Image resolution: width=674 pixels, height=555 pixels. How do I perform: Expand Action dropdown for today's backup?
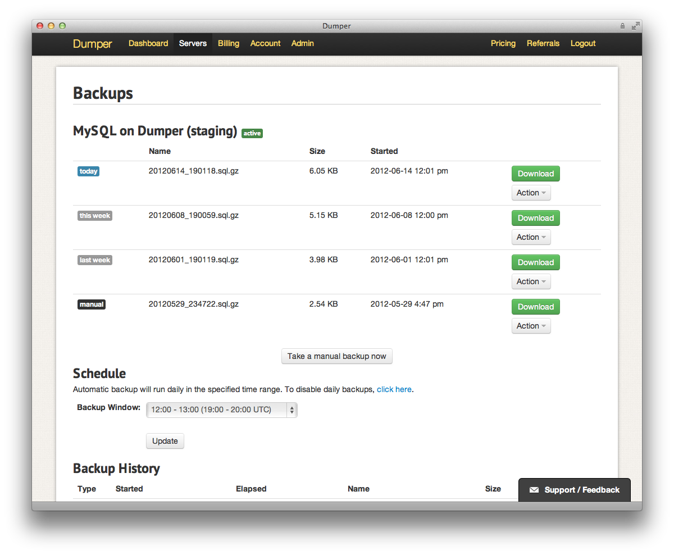[x=531, y=193]
